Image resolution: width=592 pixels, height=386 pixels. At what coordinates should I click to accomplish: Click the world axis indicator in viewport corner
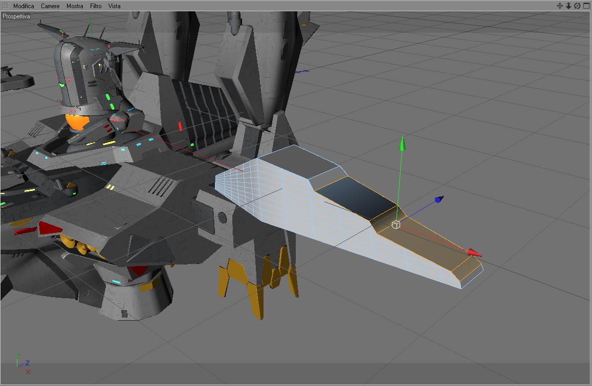[23, 364]
